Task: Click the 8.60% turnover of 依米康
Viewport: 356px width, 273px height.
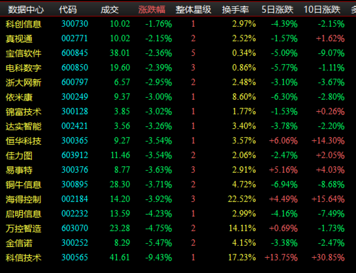Action: point(244,97)
